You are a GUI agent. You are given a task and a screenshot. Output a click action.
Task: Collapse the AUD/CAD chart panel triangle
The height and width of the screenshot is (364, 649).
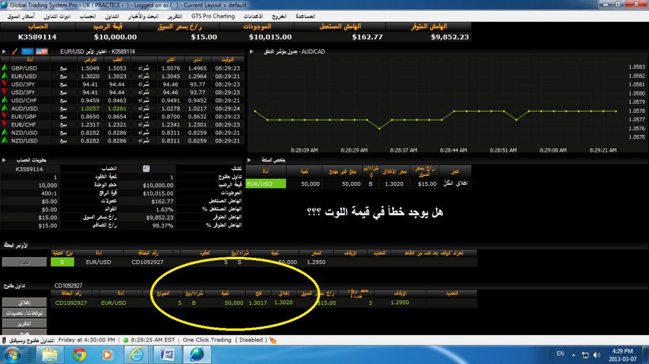click(251, 52)
